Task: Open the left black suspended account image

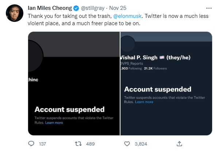Action: tap(74, 84)
